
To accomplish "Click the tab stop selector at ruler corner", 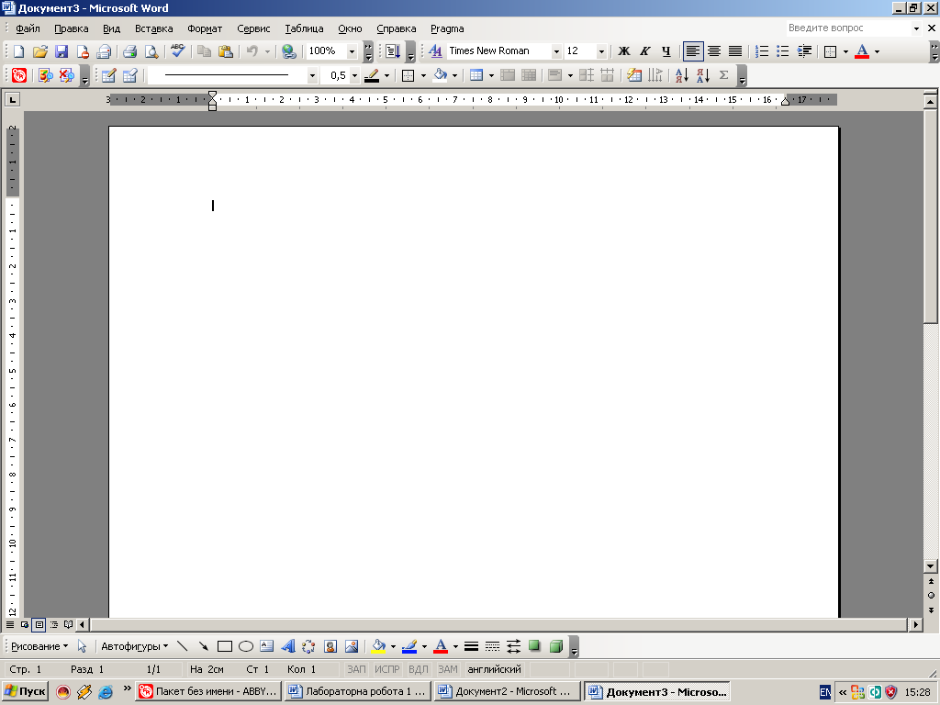I will click(x=12, y=99).
